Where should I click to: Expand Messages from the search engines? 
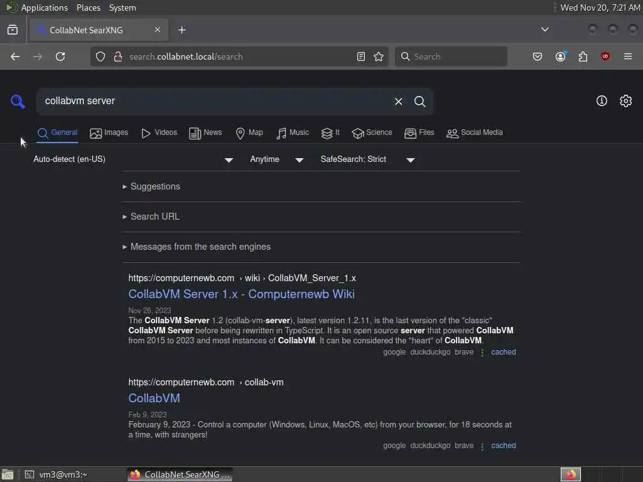[x=197, y=247]
